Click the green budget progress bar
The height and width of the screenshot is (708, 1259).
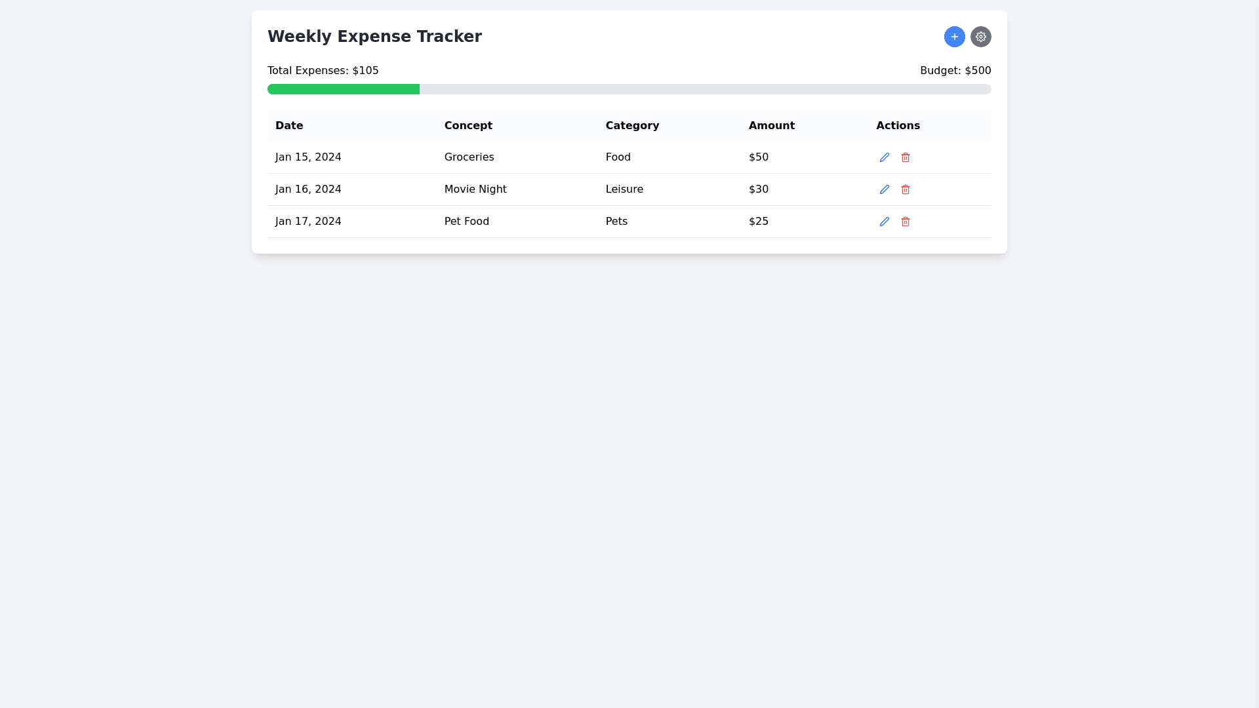pos(343,89)
